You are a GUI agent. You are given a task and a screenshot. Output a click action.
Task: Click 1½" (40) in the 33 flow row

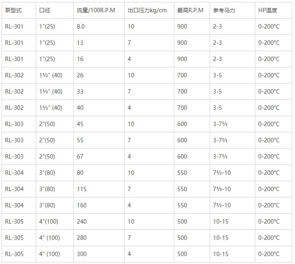(x=50, y=92)
